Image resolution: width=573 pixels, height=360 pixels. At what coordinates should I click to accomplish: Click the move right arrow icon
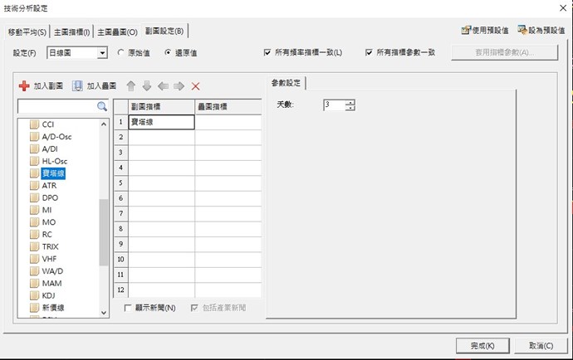179,86
